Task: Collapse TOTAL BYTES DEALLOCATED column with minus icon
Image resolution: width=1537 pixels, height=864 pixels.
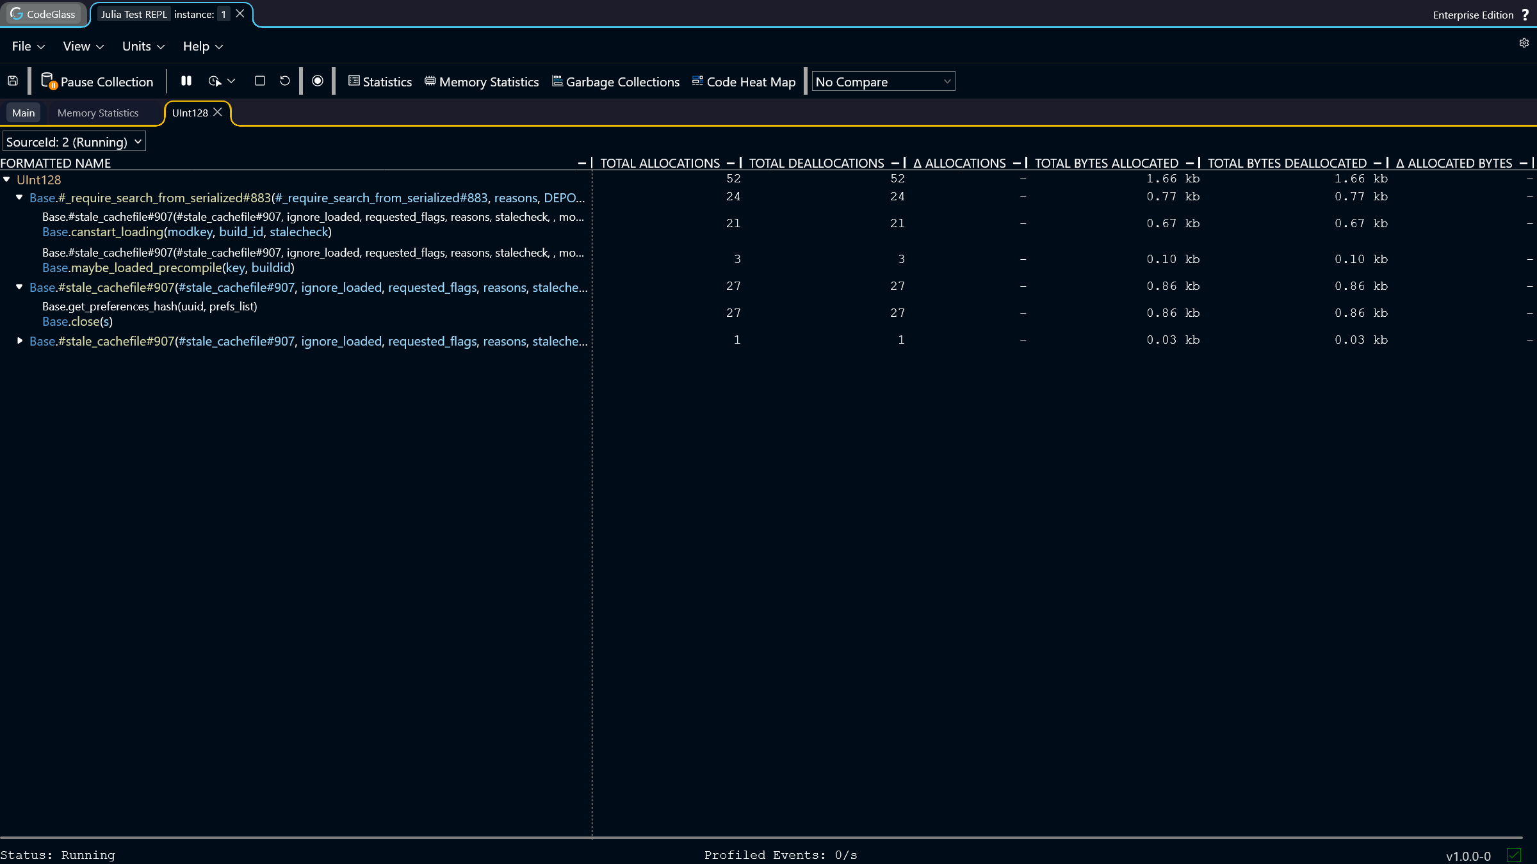Action: pyautogui.click(x=1378, y=163)
